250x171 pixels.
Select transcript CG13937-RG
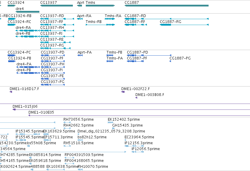pos(55,48)
